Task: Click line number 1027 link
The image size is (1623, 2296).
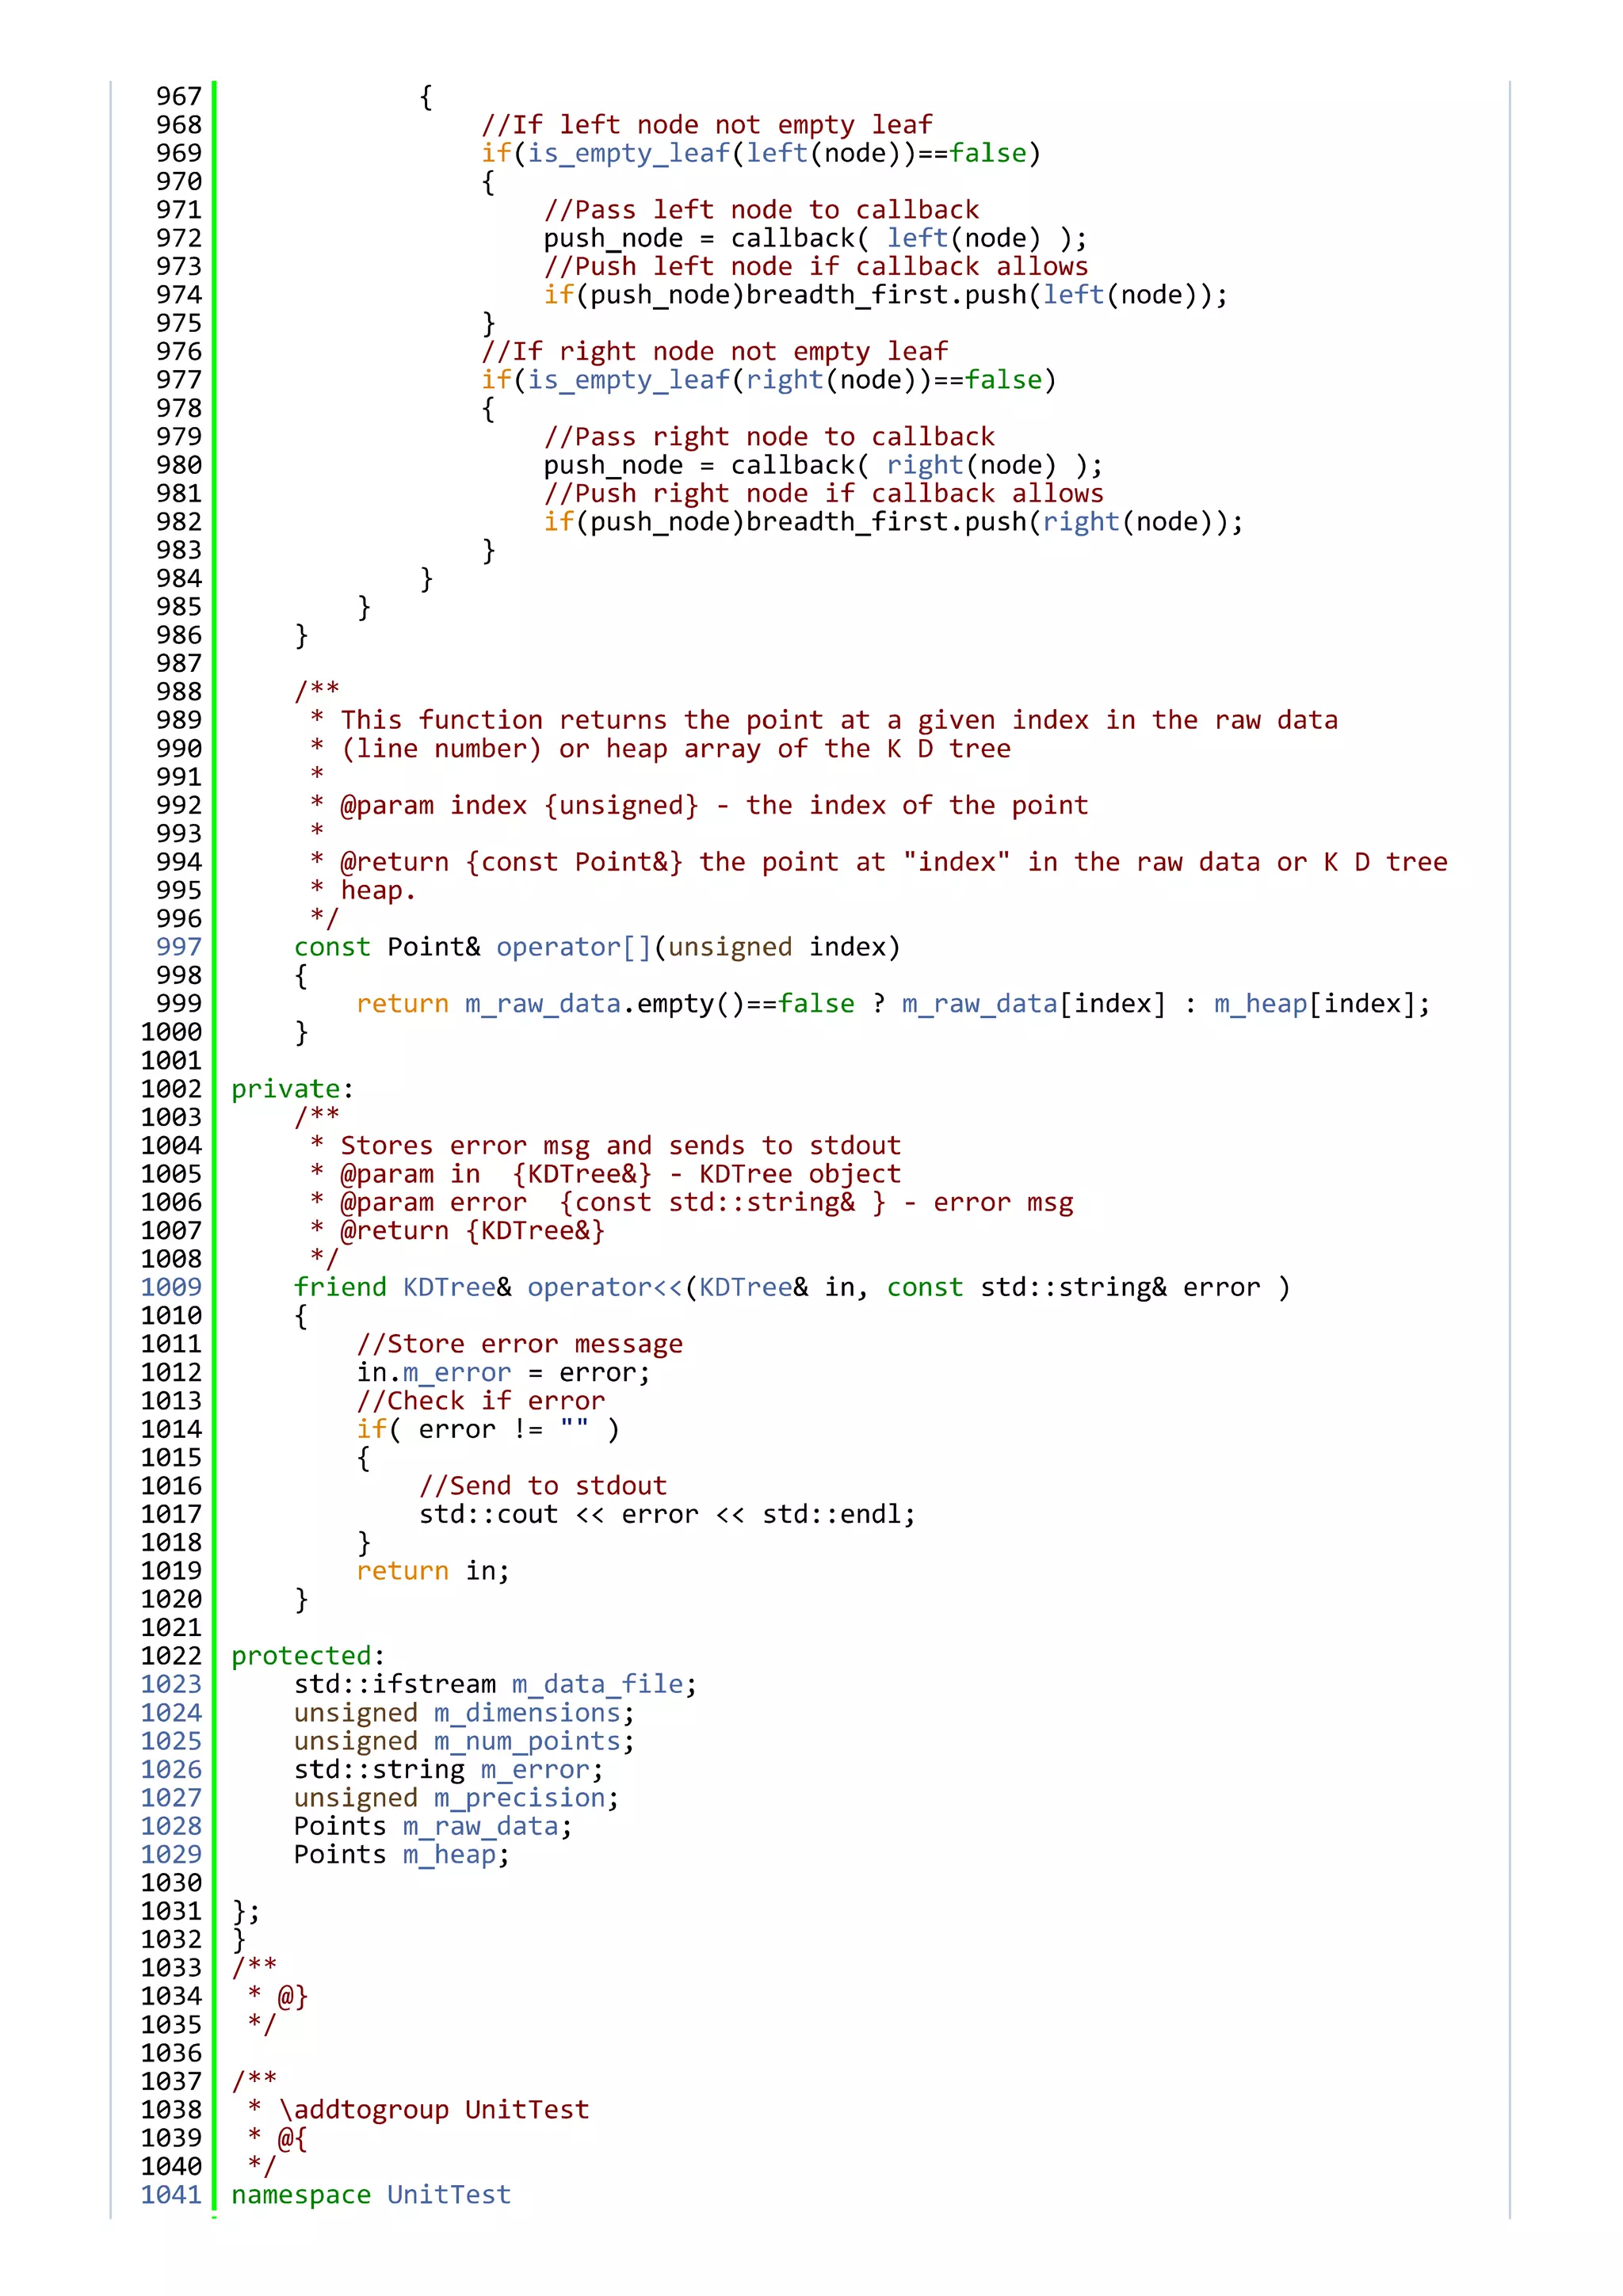Action: (171, 1797)
